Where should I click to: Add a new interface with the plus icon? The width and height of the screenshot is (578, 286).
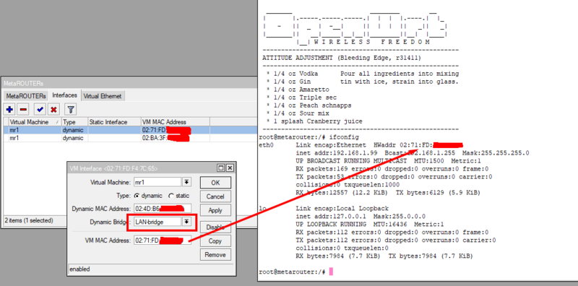coord(10,110)
